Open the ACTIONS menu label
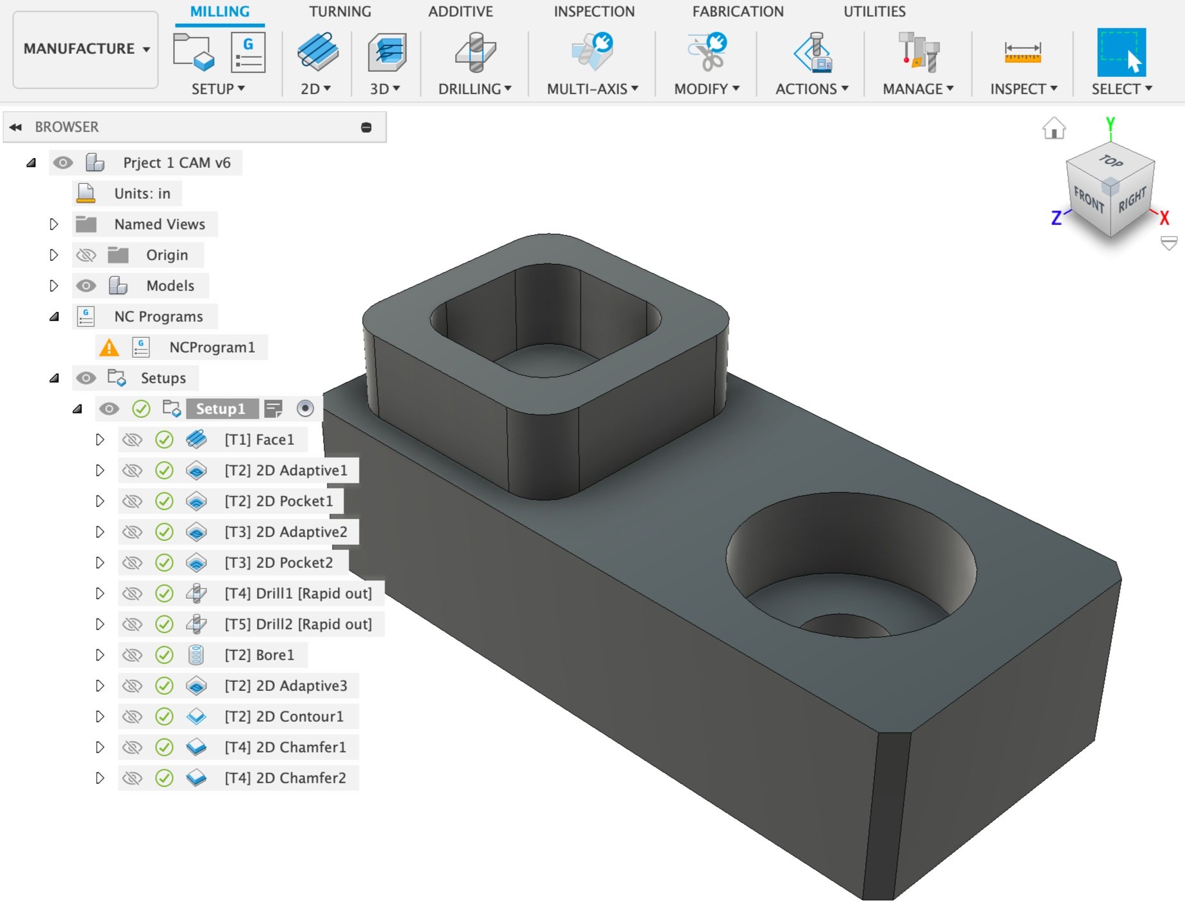 812,89
